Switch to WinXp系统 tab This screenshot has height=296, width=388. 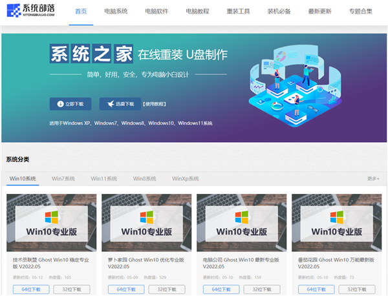pos(186,178)
